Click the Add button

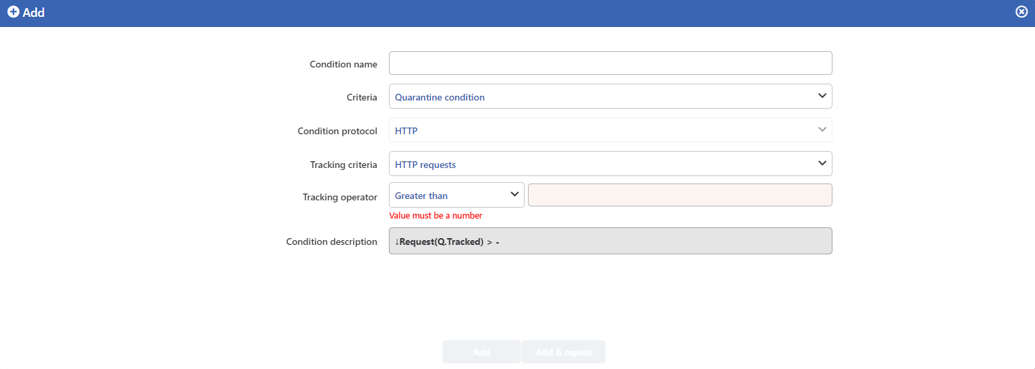[x=481, y=352]
